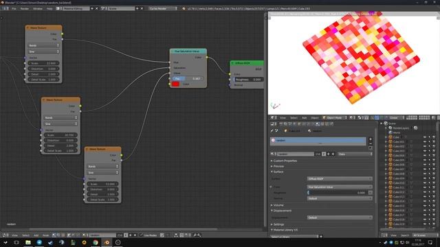Click red Color swatch on Hue Saturation node
The width and height of the screenshot is (440, 247).
(176, 84)
